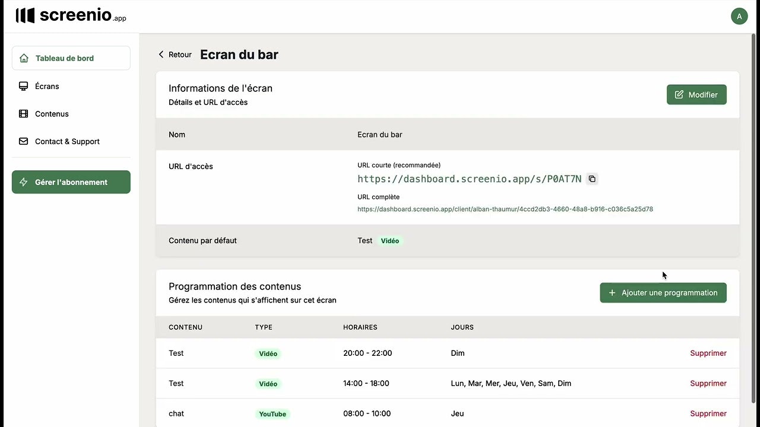Click the film icon beside Contenus
Viewport: 760px width, 427px height.
[24, 114]
